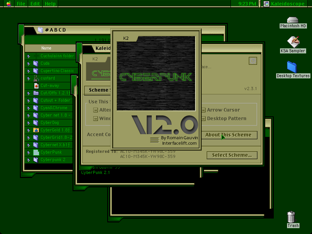Image resolution: width=312 pixels, height=234 pixels.
Task: Expand the Cuda disclosure triangle
Action: (28, 64)
